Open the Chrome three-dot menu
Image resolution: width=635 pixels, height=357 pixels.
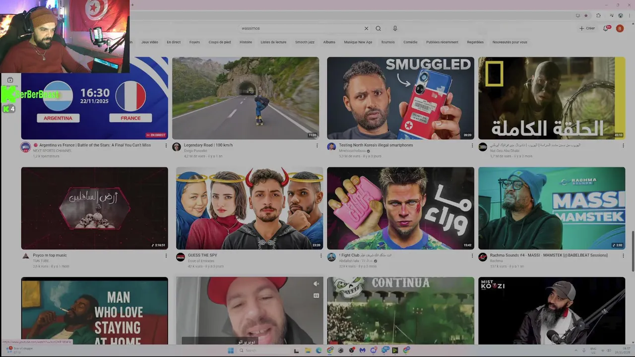coord(629,15)
